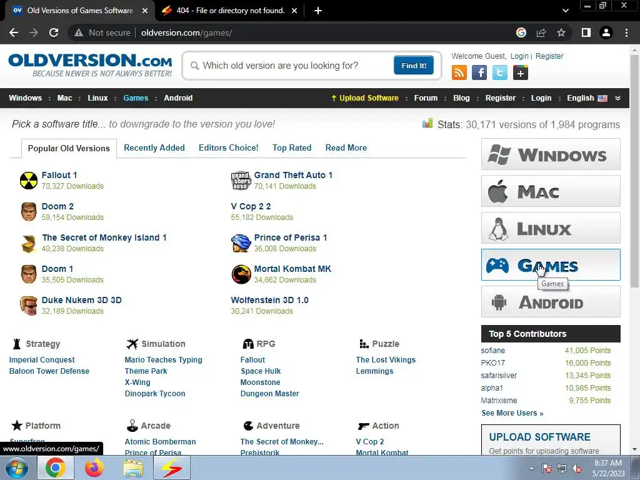Click the Find It! button
Screen dimensions: 640x480
click(x=414, y=66)
